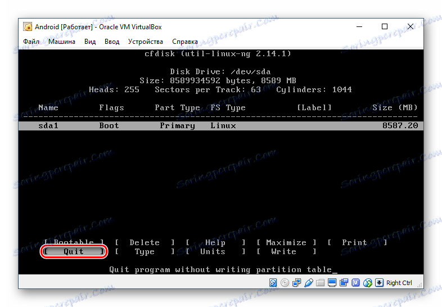The width and height of the screenshot is (442, 307).
Task: Click the VirtualBox app icon in title bar
Action: point(28,27)
